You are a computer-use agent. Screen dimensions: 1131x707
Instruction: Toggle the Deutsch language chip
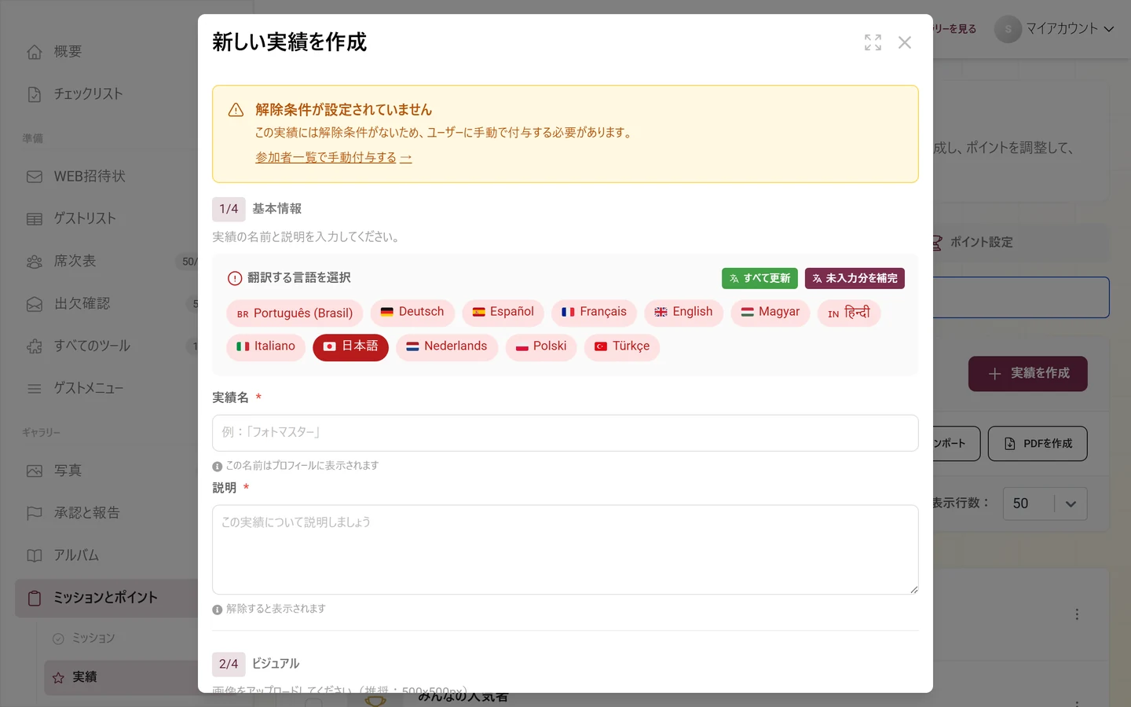[x=412, y=312]
